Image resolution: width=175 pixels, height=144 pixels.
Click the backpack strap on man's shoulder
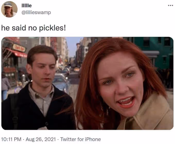click(14, 112)
